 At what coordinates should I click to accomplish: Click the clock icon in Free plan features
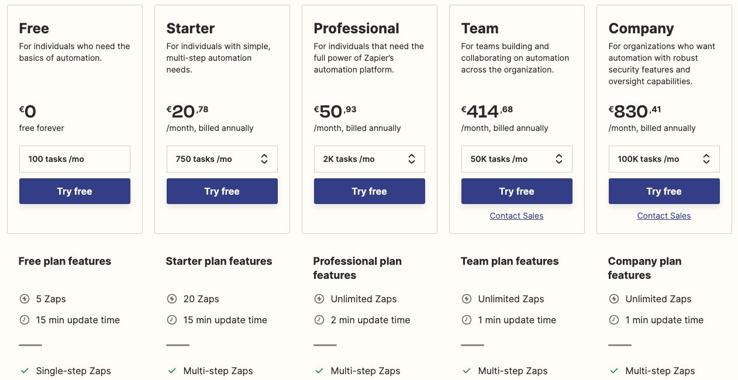25,320
